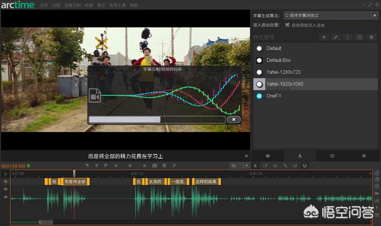Select the 一度成 subtitle block
The height and width of the screenshot is (226, 381).
[178, 182]
